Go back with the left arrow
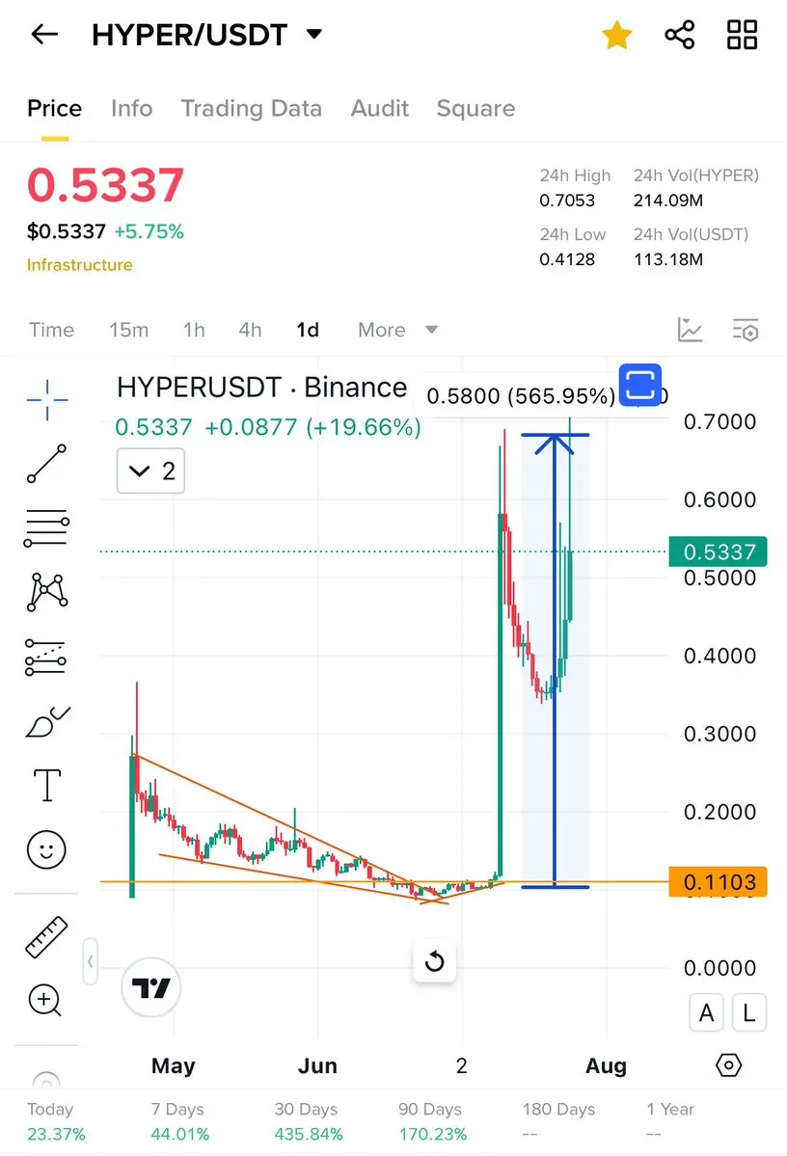The width and height of the screenshot is (787, 1156). coord(44,34)
